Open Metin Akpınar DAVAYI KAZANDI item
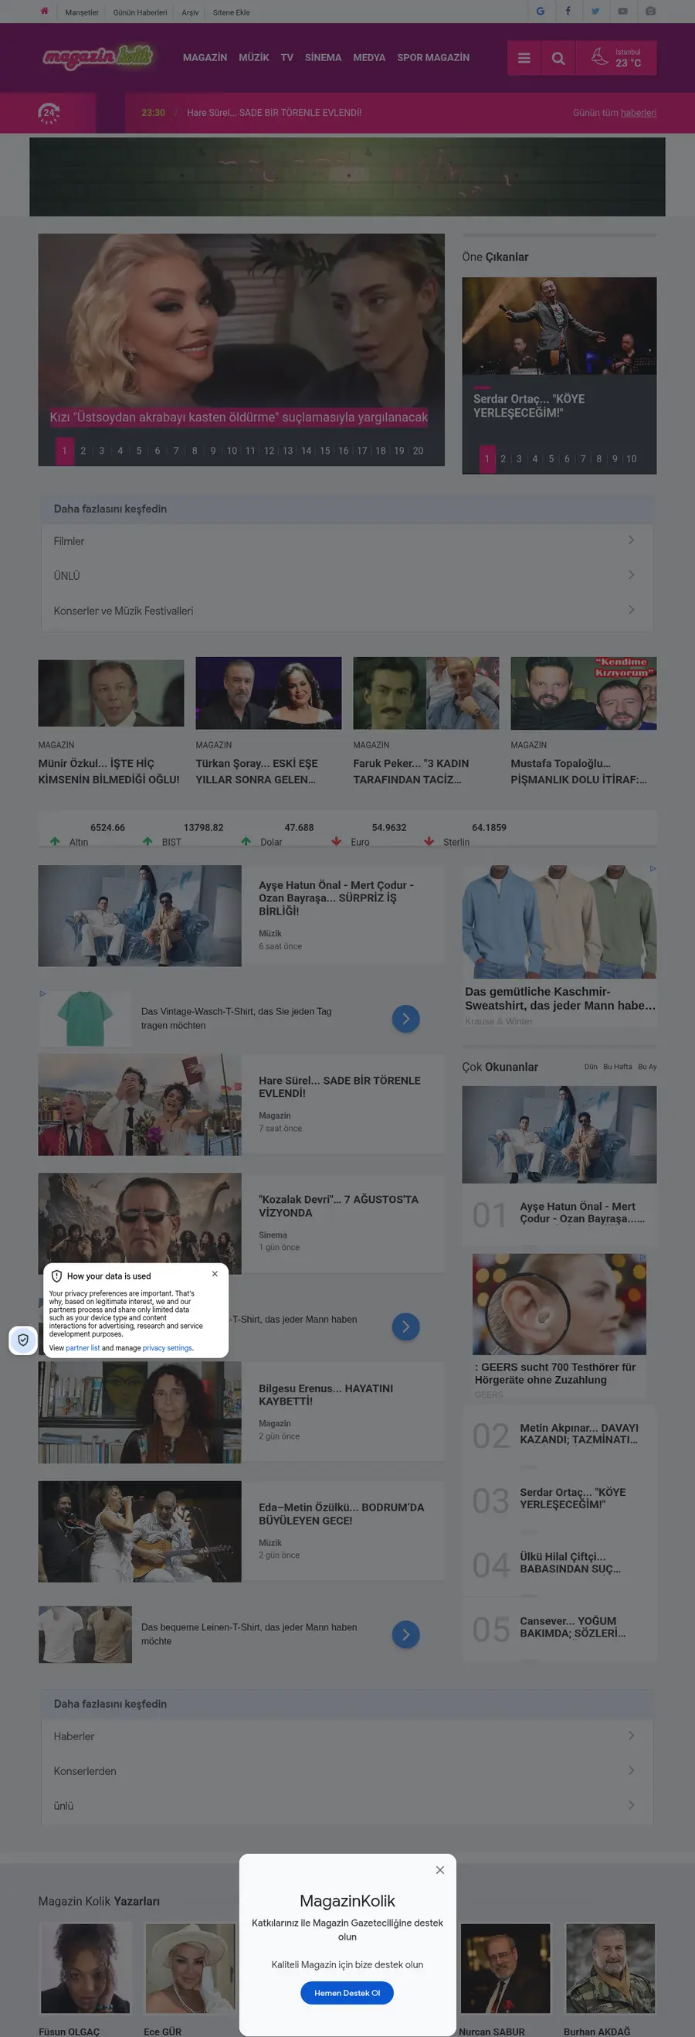 (x=579, y=1434)
